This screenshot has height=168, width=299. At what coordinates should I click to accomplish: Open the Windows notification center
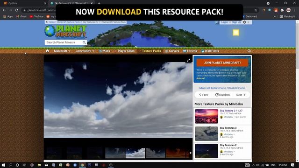click(293, 165)
